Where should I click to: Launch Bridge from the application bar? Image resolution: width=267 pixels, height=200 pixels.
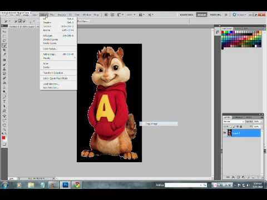point(106,14)
